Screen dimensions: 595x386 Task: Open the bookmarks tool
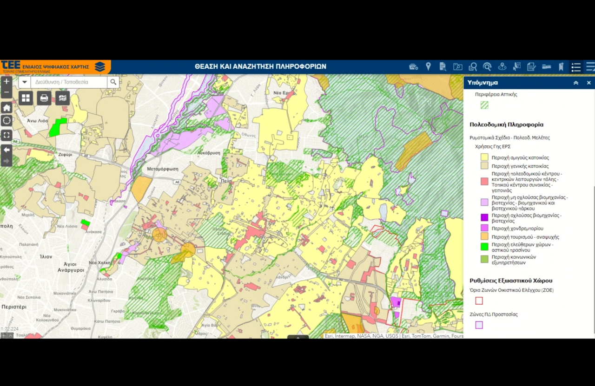point(561,67)
